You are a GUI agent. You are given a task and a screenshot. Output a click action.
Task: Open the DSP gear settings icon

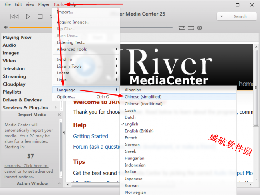200,28
